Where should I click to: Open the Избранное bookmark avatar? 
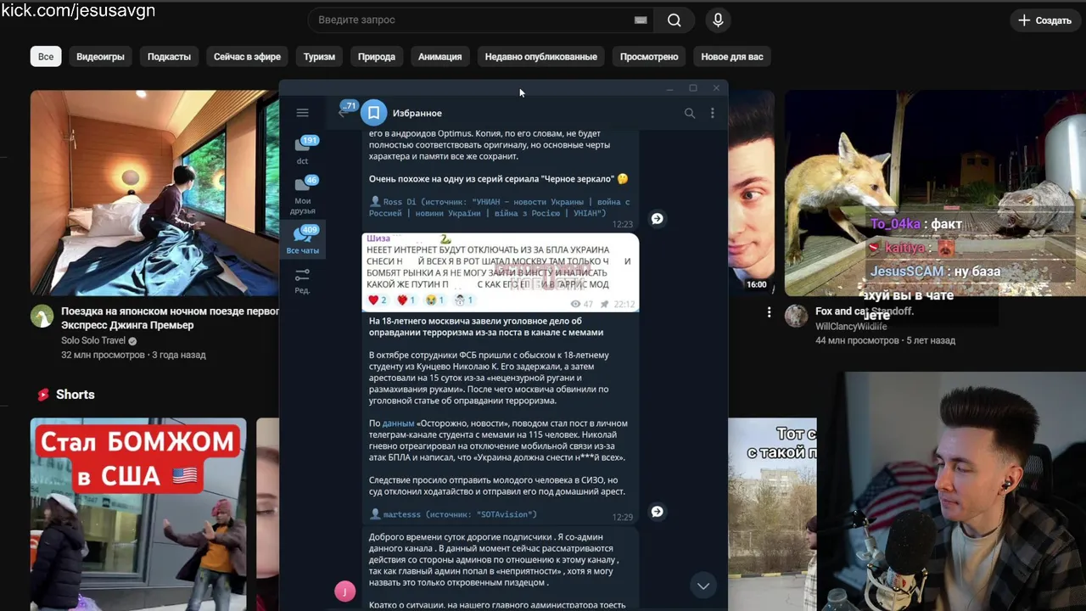tap(373, 113)
